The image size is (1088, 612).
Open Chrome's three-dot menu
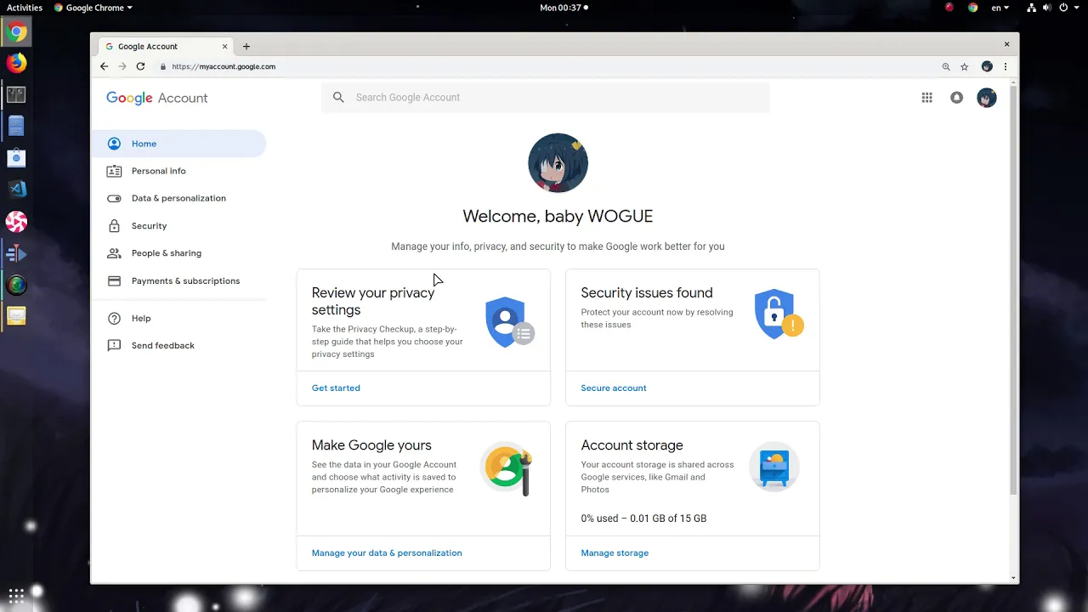(x=1006, y=66)
